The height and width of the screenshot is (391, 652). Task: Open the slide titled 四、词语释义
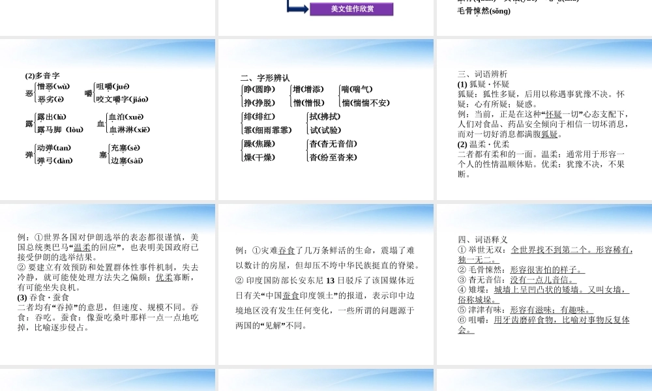click(544, 284)
